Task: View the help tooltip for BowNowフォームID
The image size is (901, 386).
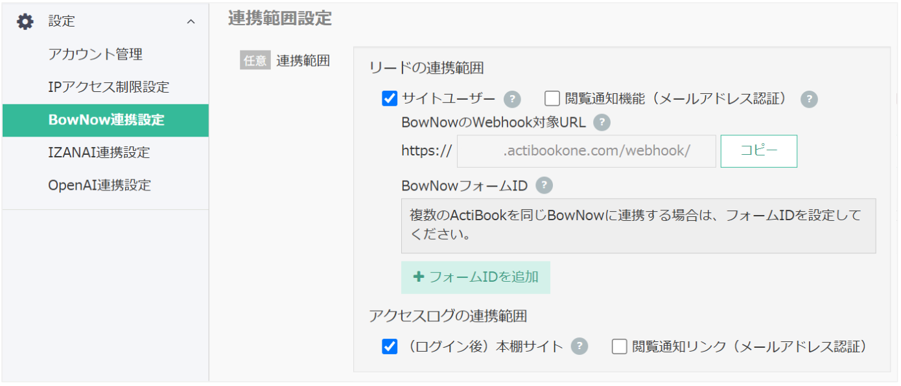Action: [544, 186]
